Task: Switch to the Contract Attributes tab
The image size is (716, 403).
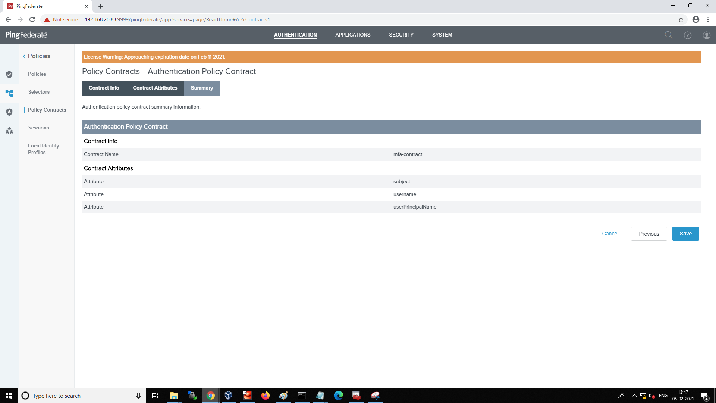Action: pyautogui.click(x=155, y=88)
